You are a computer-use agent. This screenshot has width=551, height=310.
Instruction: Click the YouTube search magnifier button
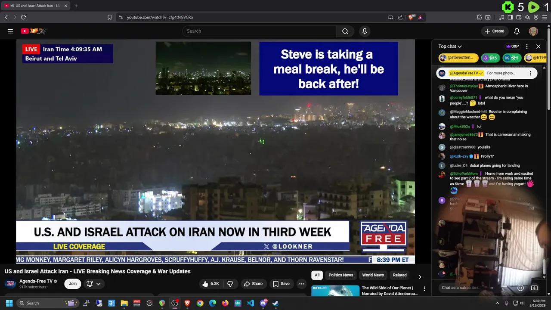pos(345,31)
